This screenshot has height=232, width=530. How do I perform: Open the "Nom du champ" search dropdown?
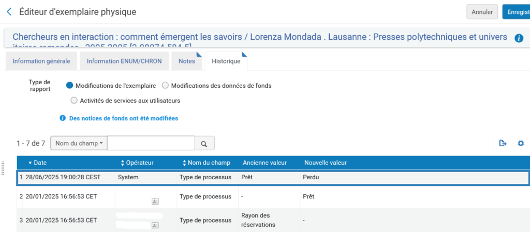79,143
